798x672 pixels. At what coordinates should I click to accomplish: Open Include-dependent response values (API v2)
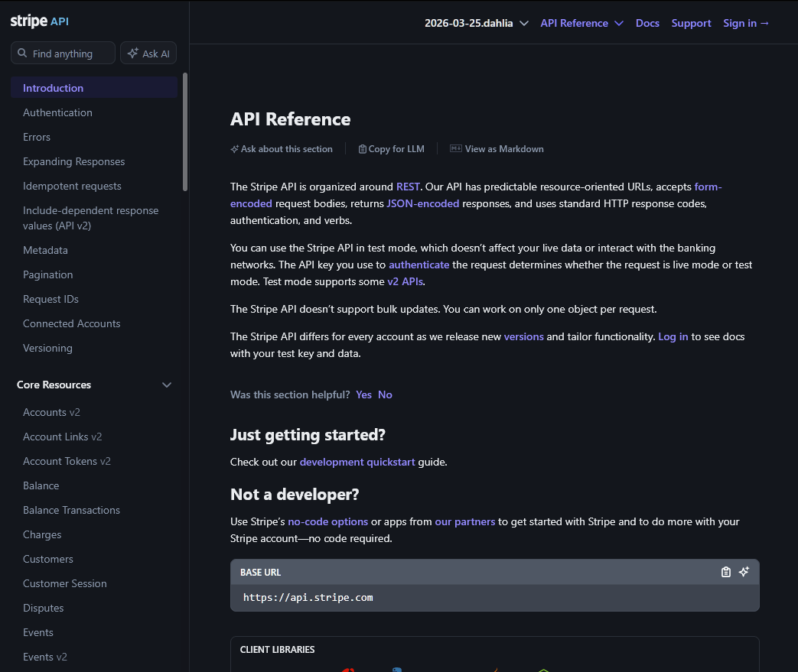90,218
